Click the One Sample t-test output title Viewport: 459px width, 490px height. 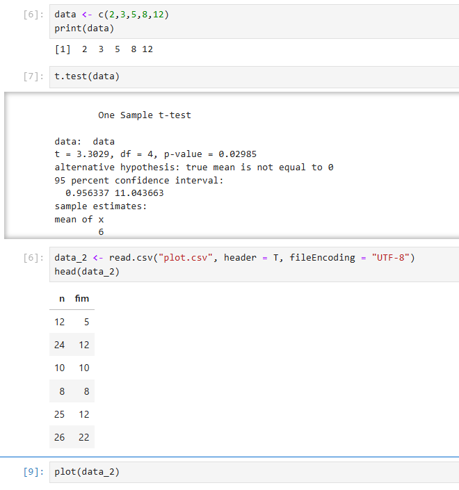point(145,115)
